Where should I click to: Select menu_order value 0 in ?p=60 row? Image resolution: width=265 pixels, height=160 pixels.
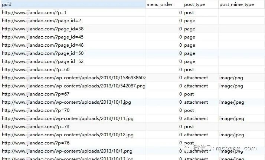pos(164,70)
